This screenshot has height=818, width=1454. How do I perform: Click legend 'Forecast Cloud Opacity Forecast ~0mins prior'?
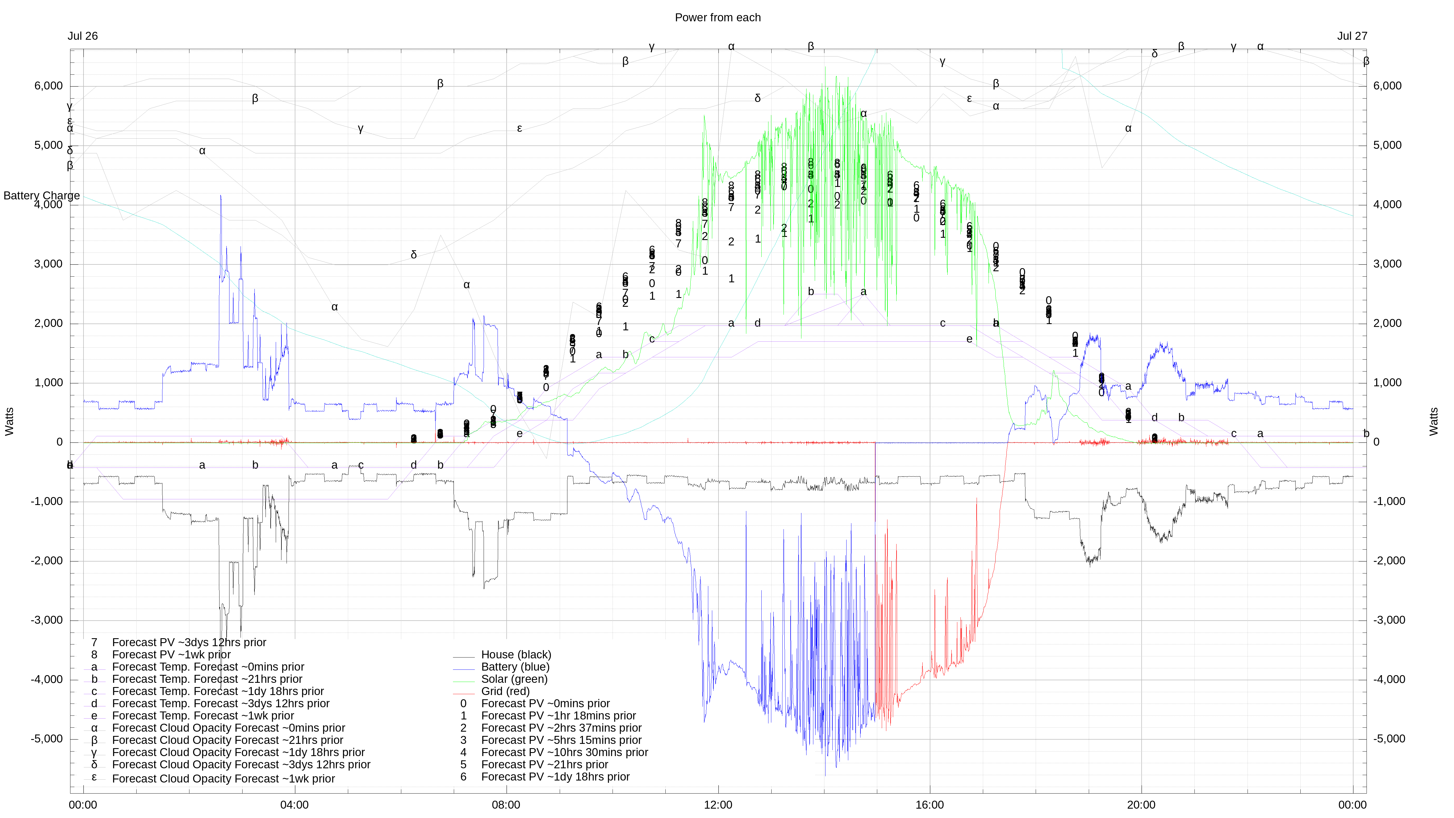pos(229,728)
